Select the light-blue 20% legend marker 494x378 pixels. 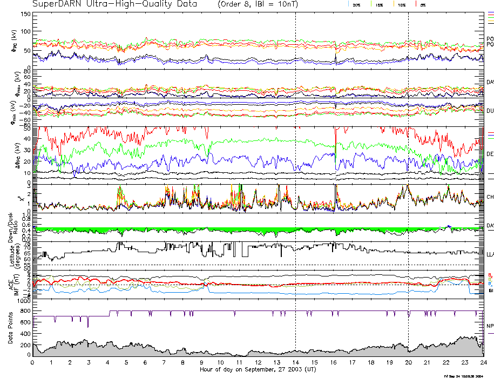(x=348, y=4)
